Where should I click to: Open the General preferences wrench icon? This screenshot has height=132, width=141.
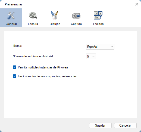(11, 16)
